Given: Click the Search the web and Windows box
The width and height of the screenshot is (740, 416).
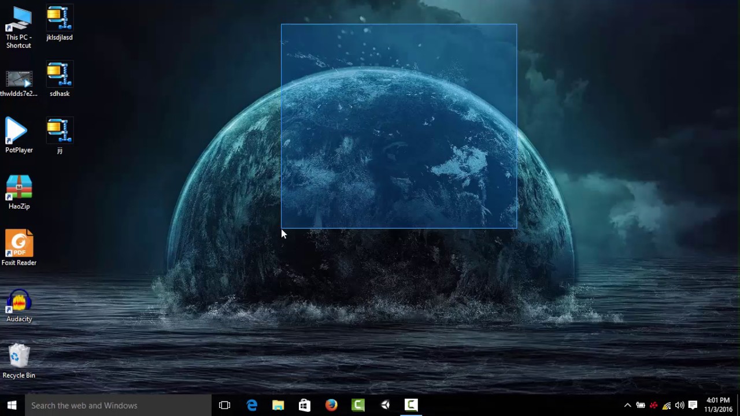Looking at the screenshot, I should tap(118, 405).
